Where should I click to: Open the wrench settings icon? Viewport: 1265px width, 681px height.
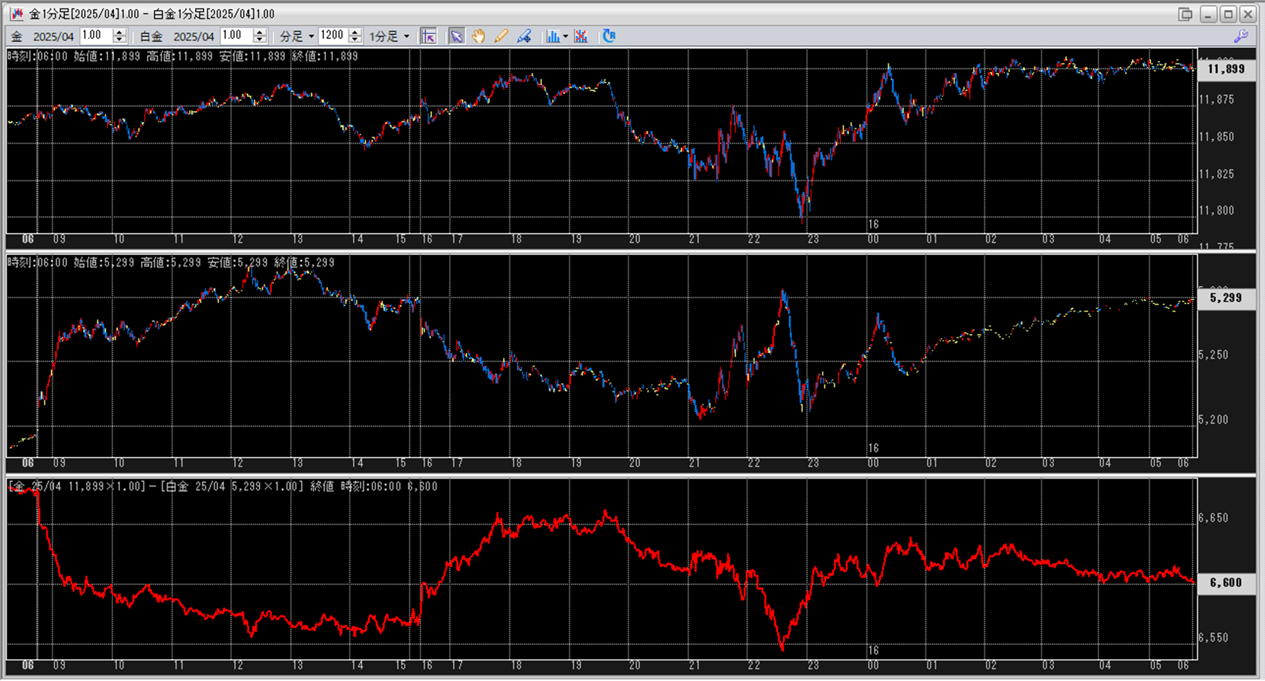pyautogui.click(x=1241, y=36)
